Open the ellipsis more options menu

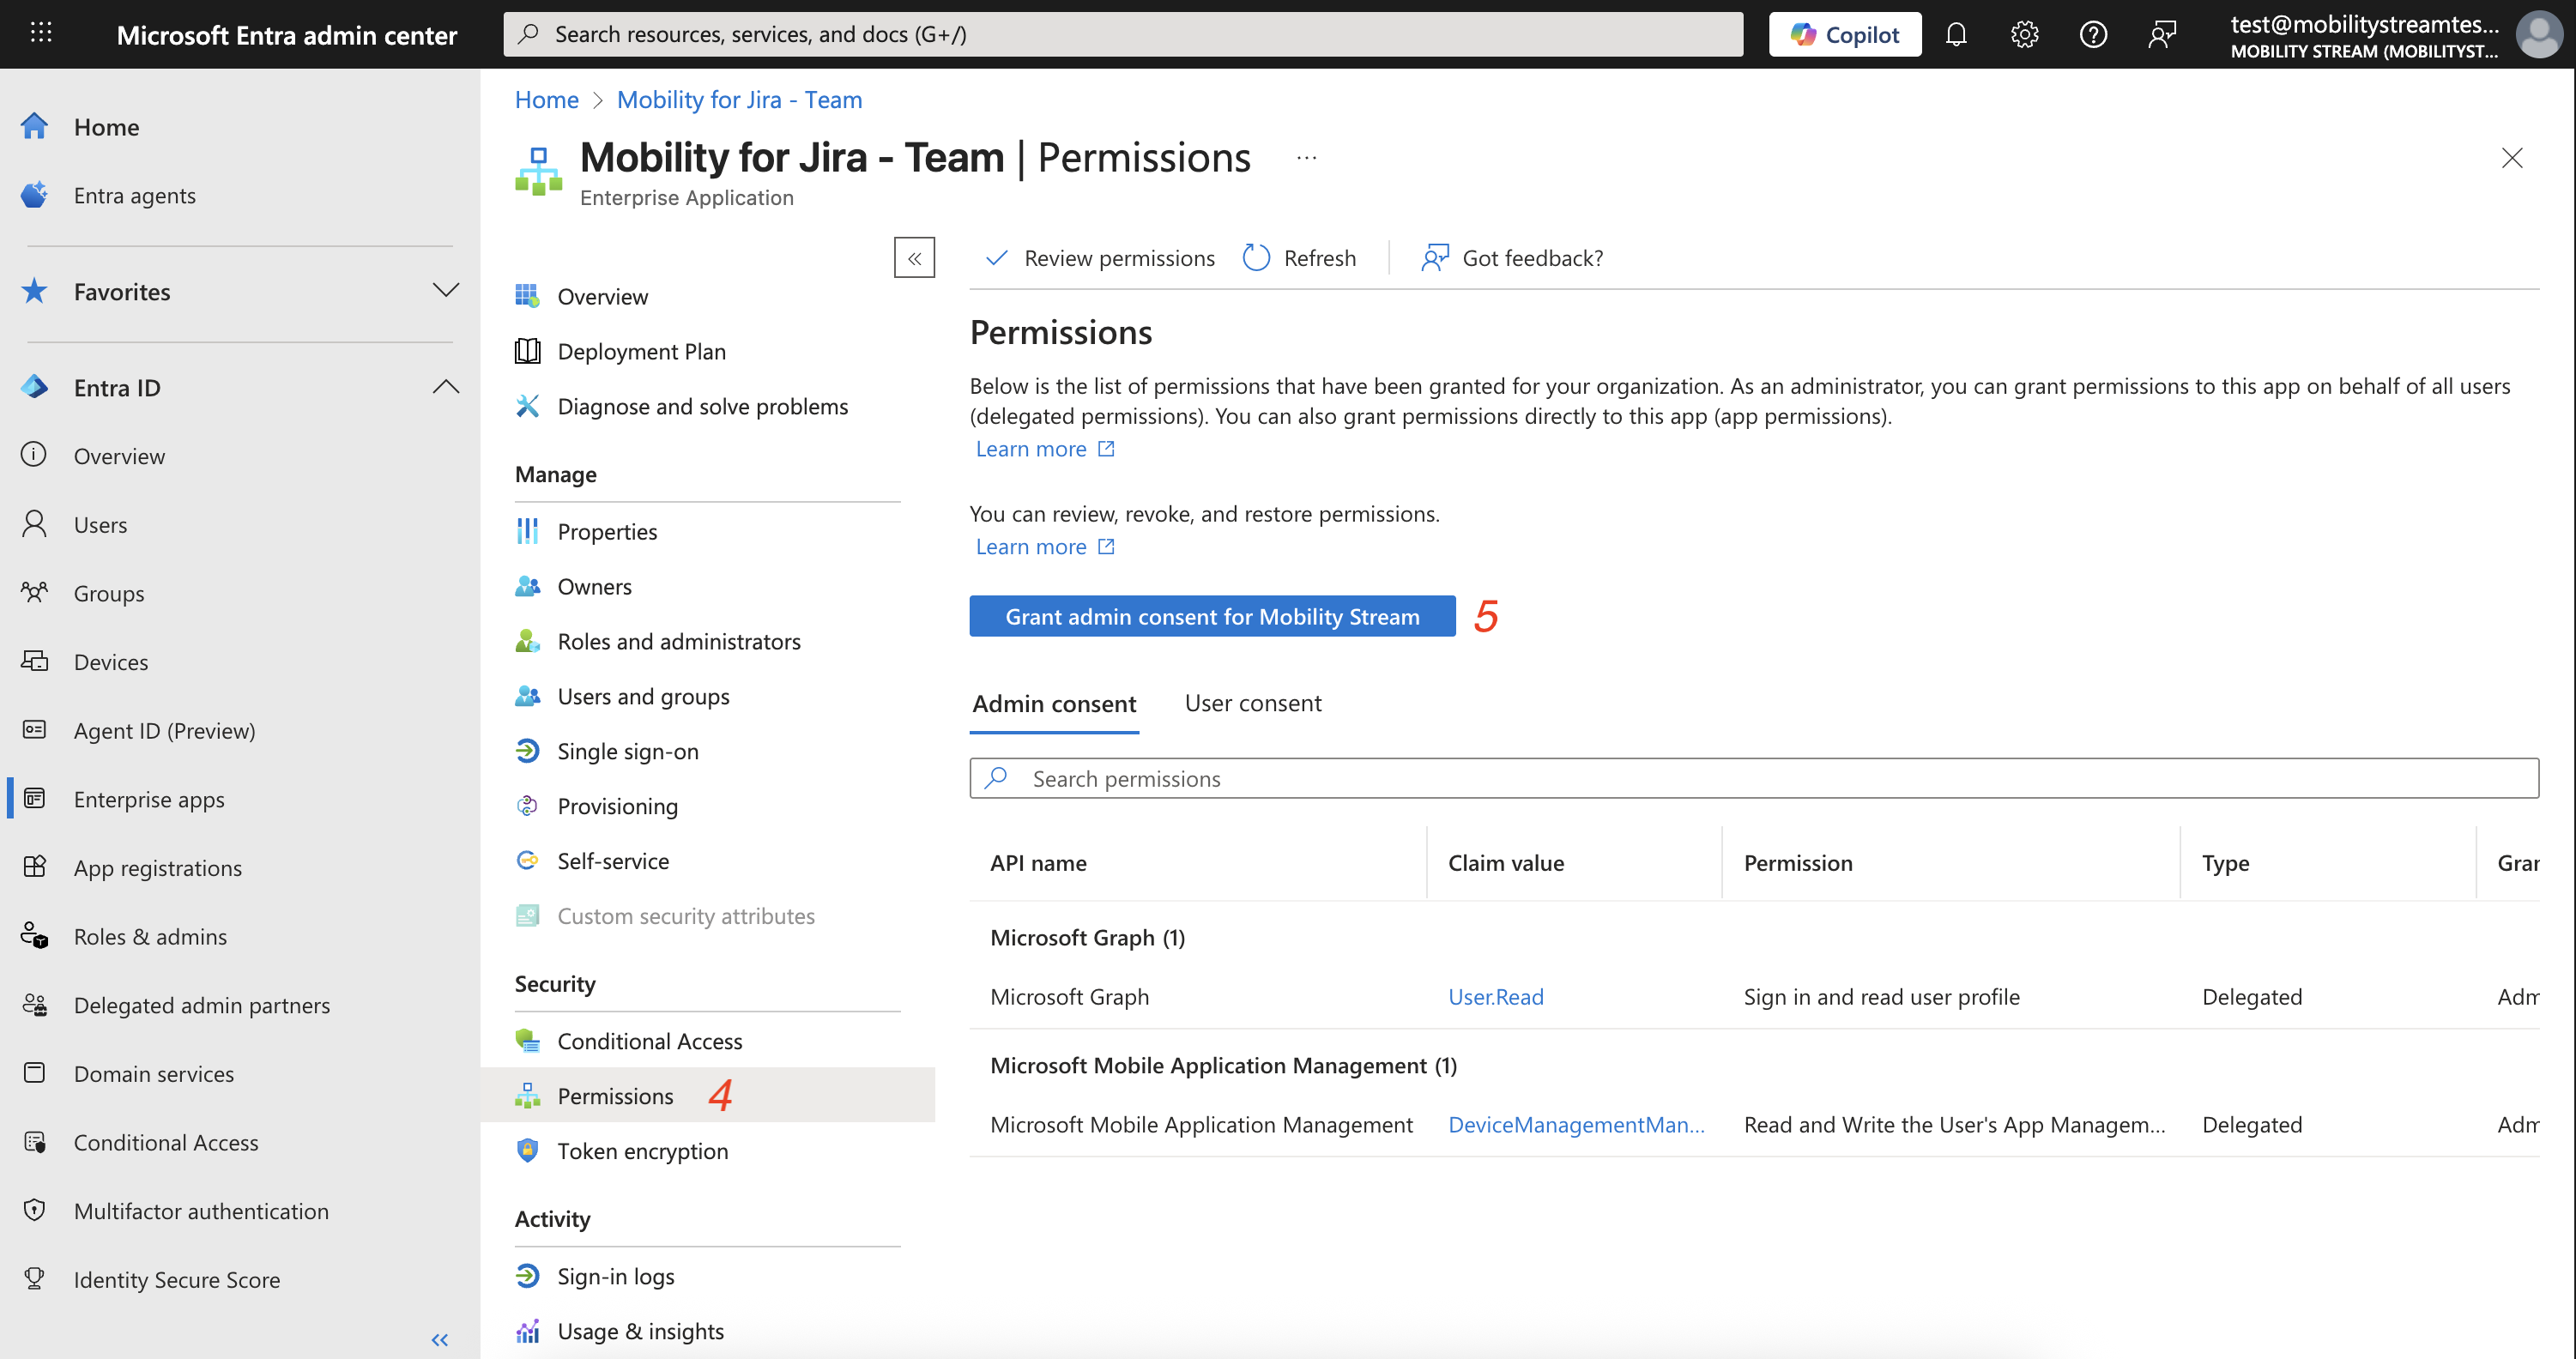(x=1306, y=158)
